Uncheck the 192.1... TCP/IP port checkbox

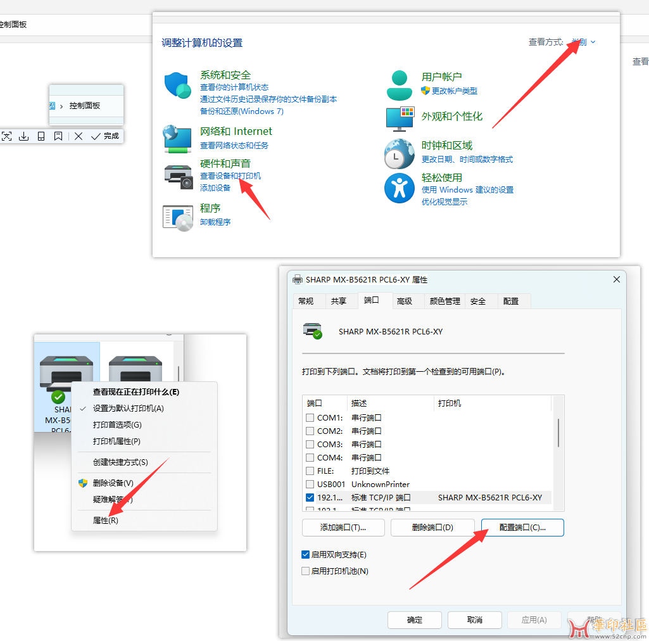coord(310,497)
